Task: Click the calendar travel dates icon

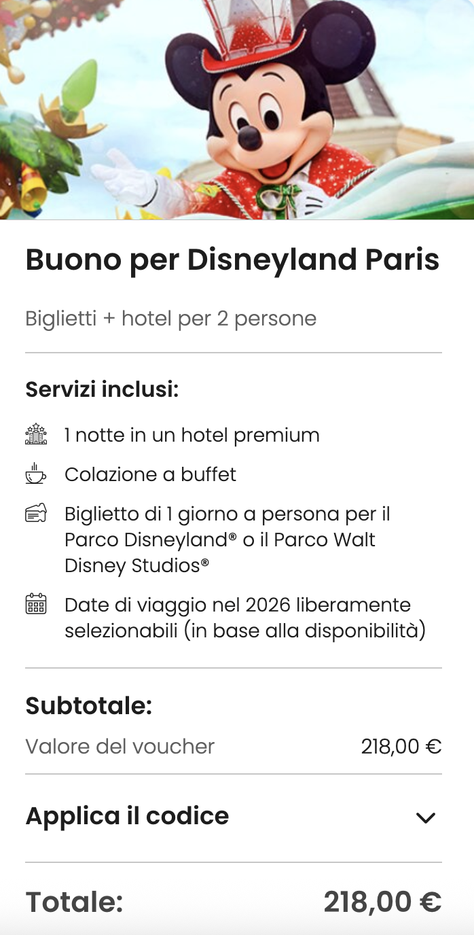Action: 37,605
